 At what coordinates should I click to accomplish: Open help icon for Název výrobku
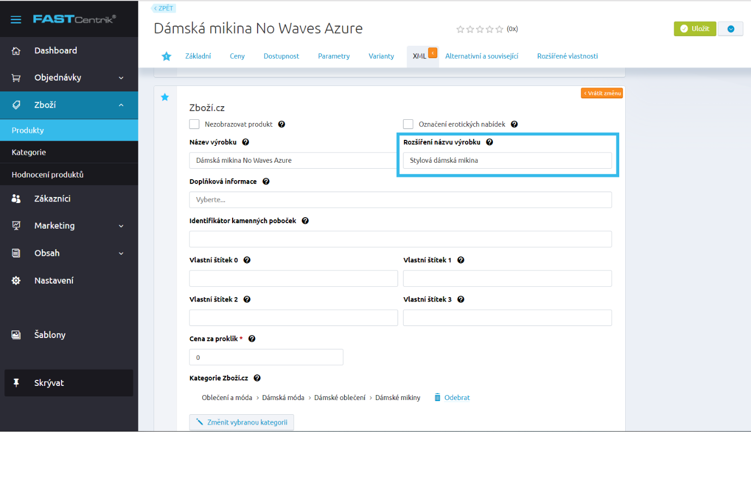246,142
